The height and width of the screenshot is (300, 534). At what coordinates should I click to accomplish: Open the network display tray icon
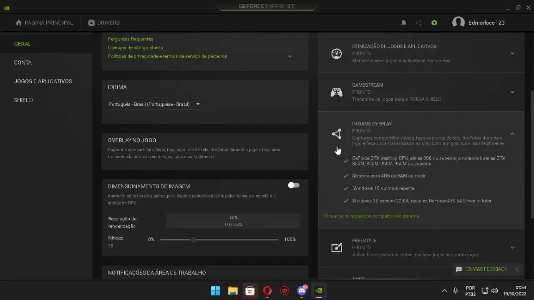click(x=485, y=291)
